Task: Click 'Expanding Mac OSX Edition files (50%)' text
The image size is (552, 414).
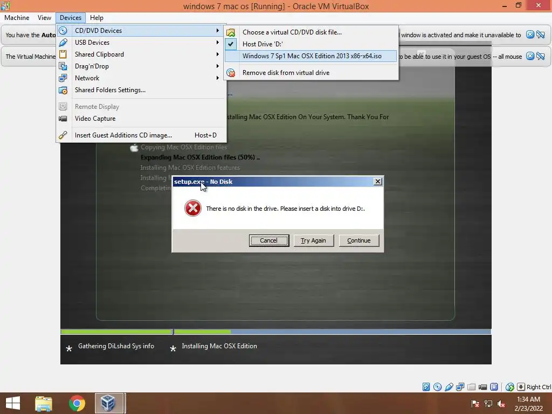Action: [x=200, y=157]
